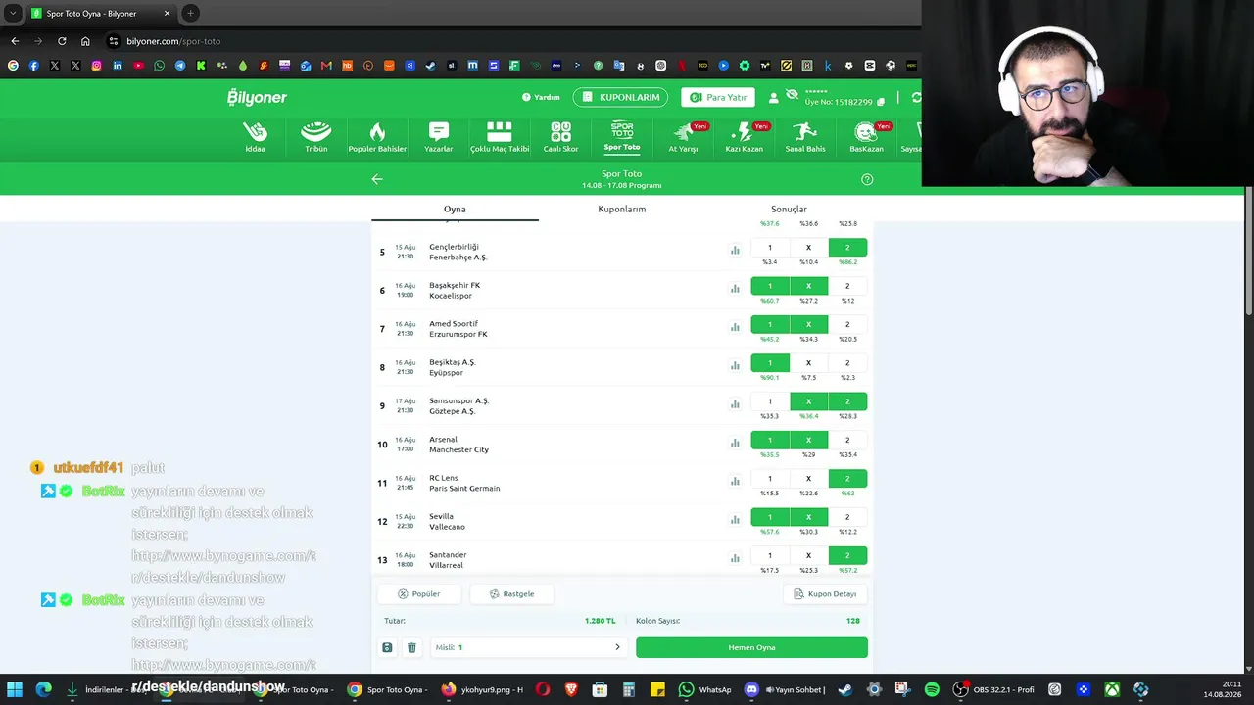1254x705 pixels.
Task: Open the Spor Toto help question mark
Action: click(x=867, y=179)
